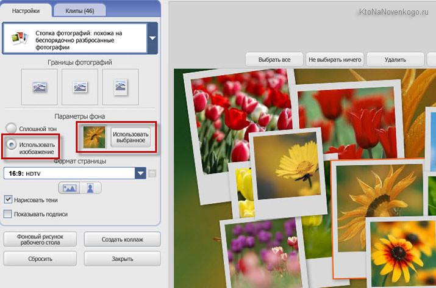Click the Границы фотографий heading
This screenshot has height=288, width=436.
click(80, 62)
